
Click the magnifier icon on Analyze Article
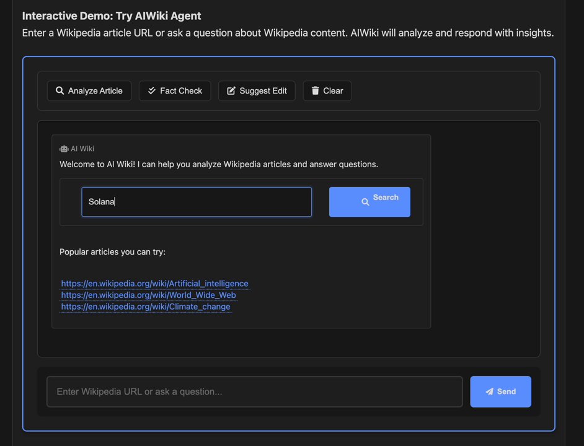click(x=60, y=90)
